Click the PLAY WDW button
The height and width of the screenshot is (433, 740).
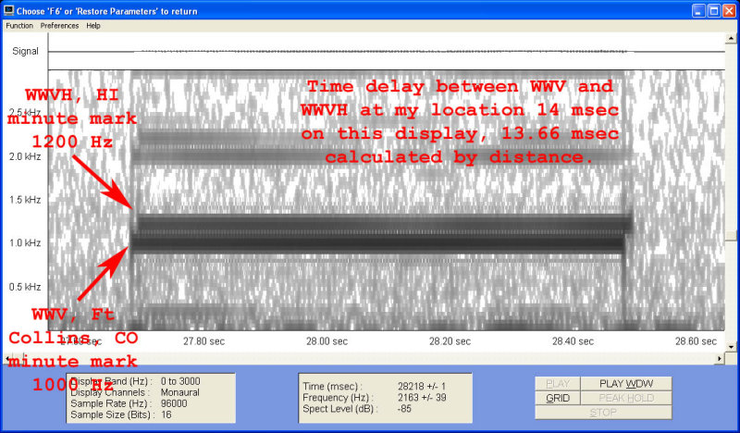coord(626,383)
